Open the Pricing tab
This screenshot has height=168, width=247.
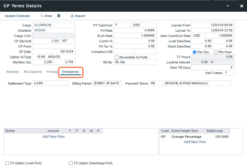click(52, 72)
